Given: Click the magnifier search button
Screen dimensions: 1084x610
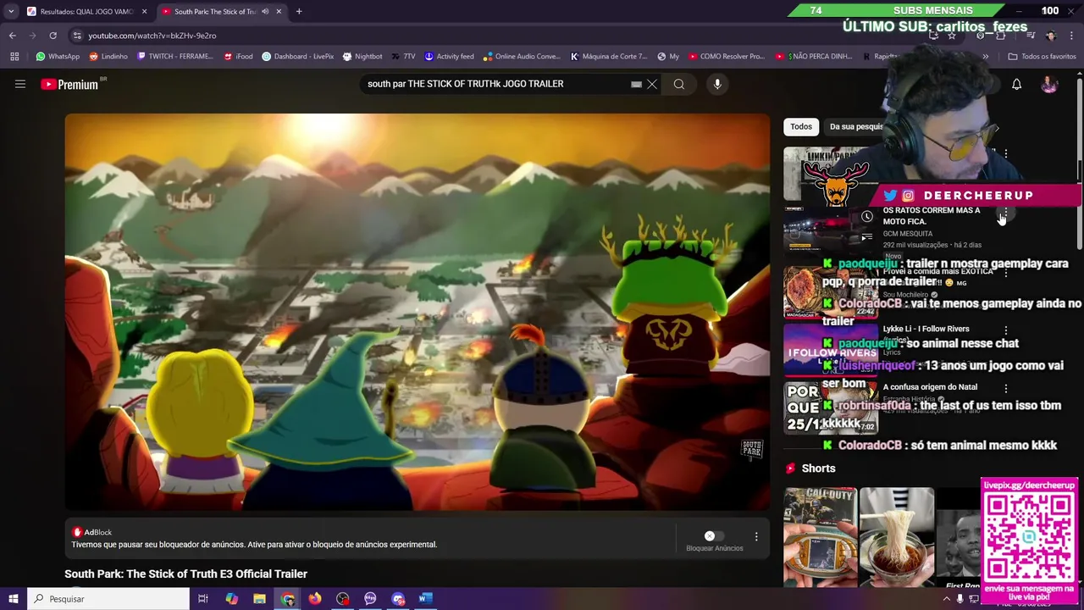Looking at the screenshot, I should (679, 84).
